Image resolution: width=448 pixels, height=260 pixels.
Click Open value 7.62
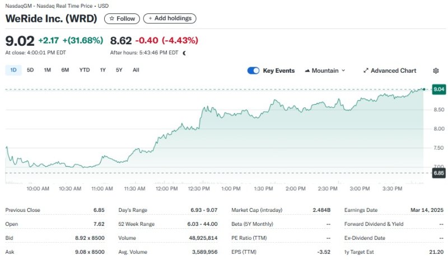point(99,224)
